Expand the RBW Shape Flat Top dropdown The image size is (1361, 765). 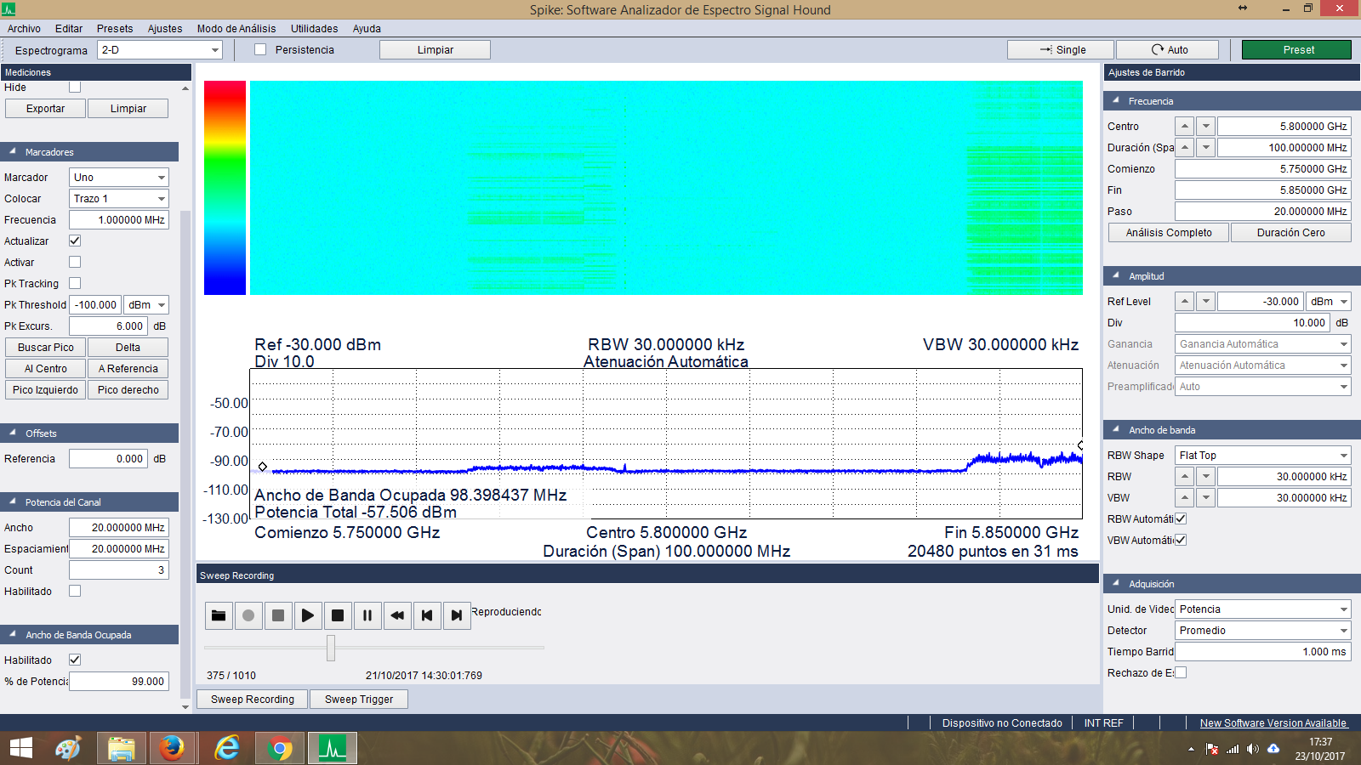[x=1263, y=456]
